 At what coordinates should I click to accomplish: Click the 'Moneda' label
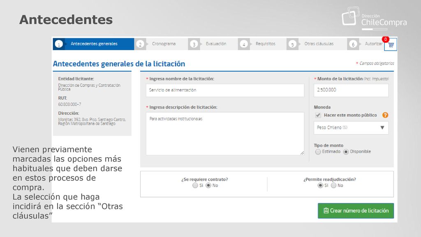tap(322, 107)
